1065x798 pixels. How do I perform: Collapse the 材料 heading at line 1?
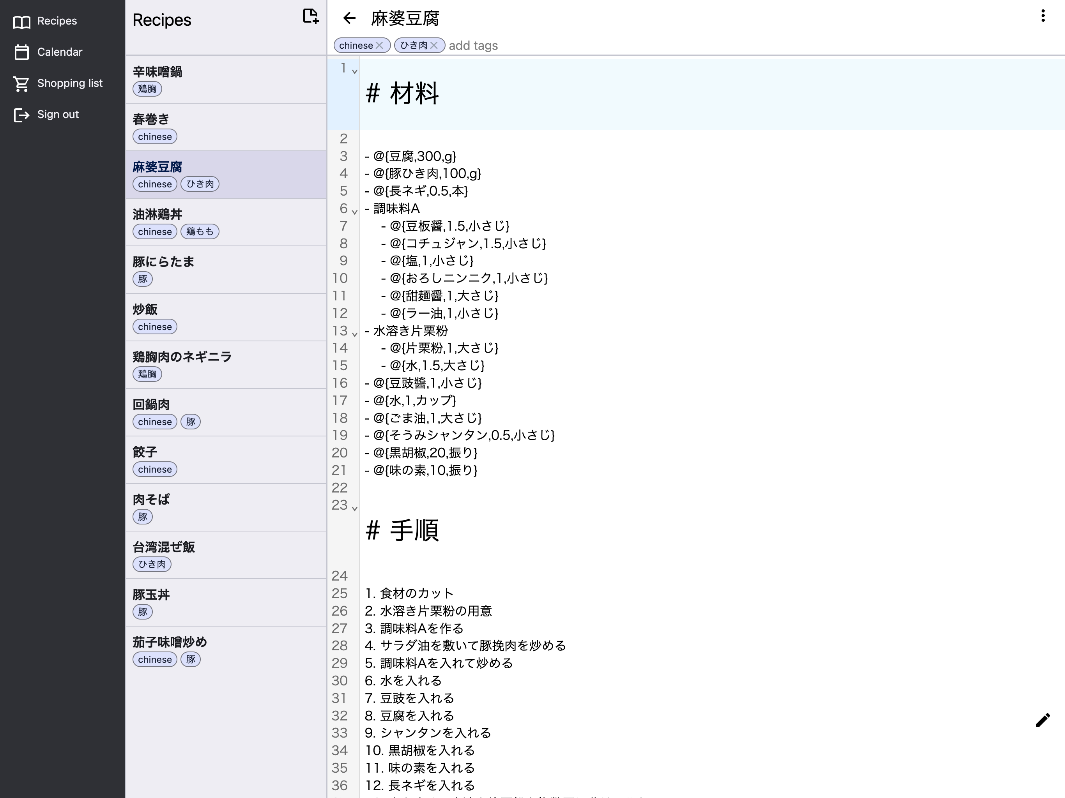[x=355, y=72]
